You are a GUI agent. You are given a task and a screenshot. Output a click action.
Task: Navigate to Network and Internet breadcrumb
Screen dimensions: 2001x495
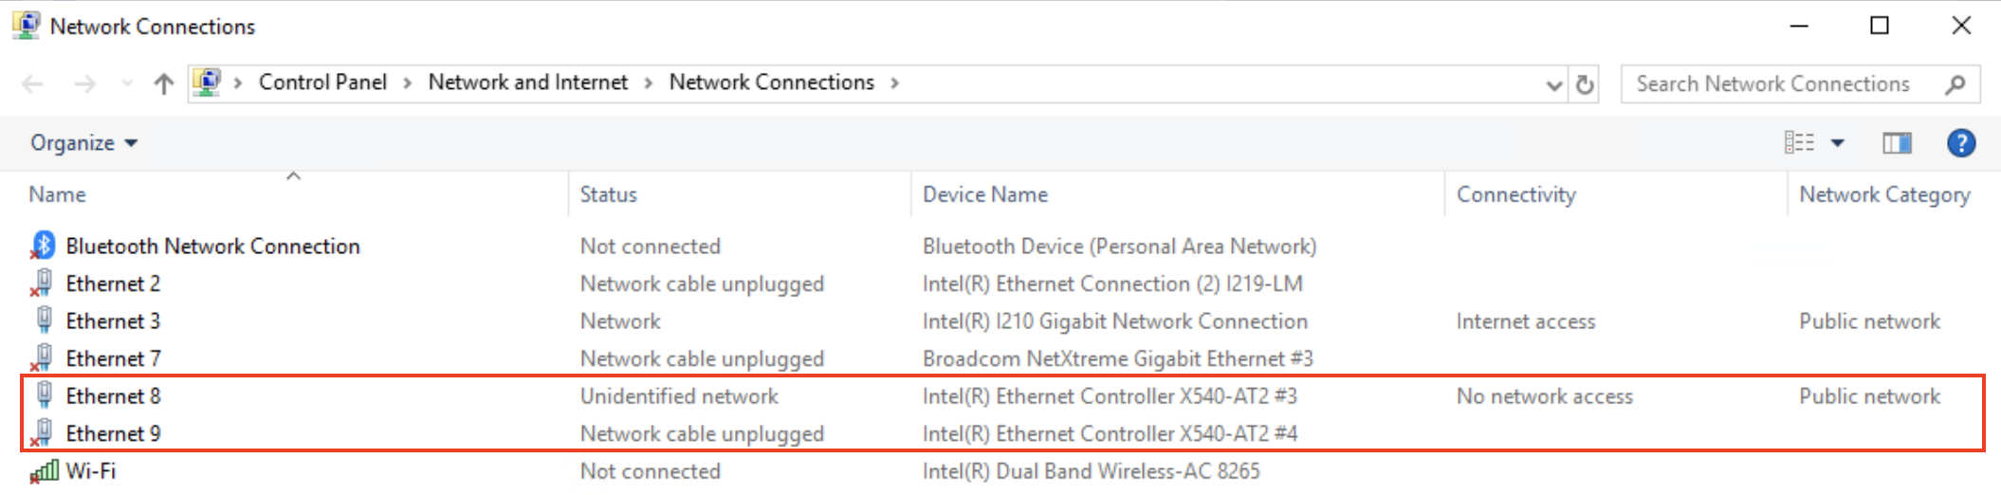click(x=528, y=82)
